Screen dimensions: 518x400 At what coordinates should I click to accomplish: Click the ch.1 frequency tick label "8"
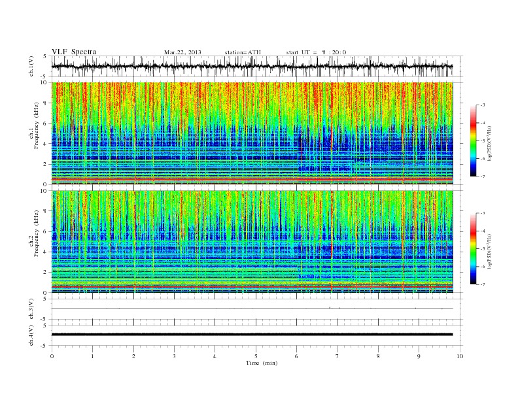[x=46, y=103]
